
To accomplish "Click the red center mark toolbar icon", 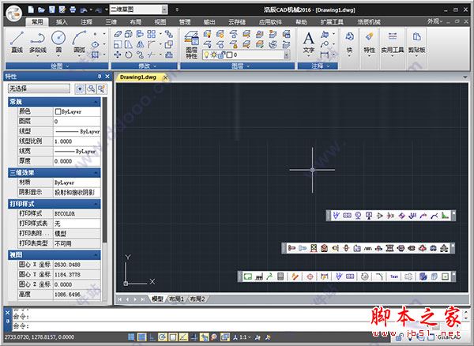I will [x=310, y=276].
